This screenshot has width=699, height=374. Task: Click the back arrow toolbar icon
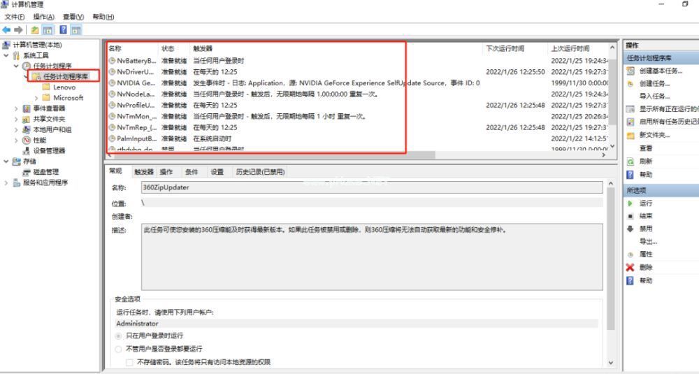[x=6, y=30]
